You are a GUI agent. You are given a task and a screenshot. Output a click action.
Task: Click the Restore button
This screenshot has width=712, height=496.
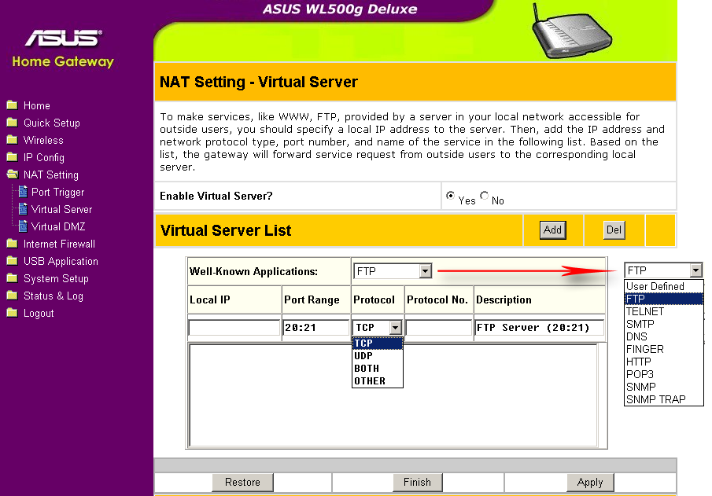click(242, 482)
